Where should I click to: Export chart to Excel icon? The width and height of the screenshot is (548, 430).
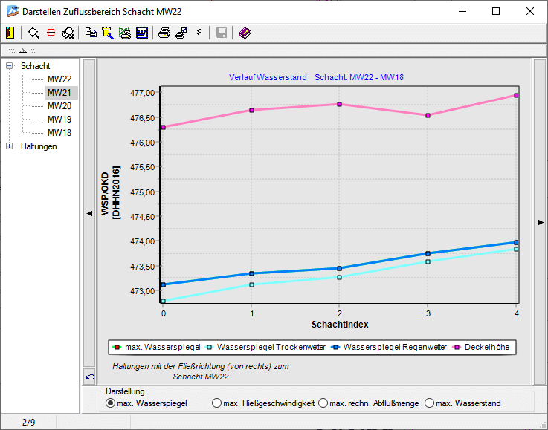125,33
